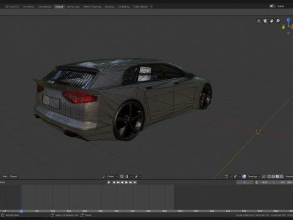
Task: Click frame 500 on timeline ruler
Action: coord(180,211)
